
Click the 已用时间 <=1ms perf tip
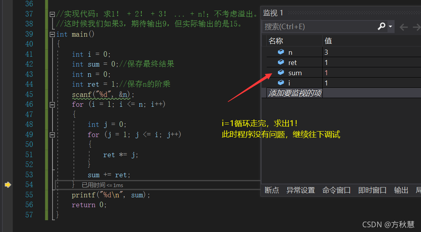click(102, 185)
